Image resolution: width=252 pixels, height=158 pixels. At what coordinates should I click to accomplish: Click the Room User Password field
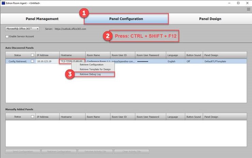pos(150,61)
